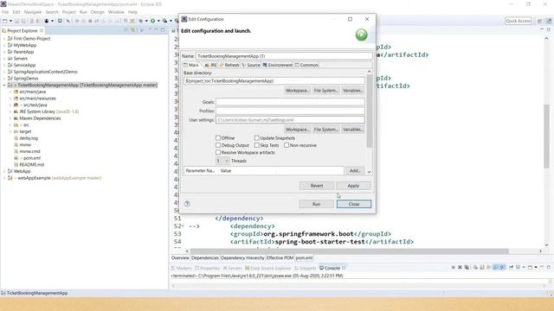The height and width of the screenshot is (311, 554).
Task: Click the Launch toolbar icon beside the monitor icon
Action: (x=68, y=21)
